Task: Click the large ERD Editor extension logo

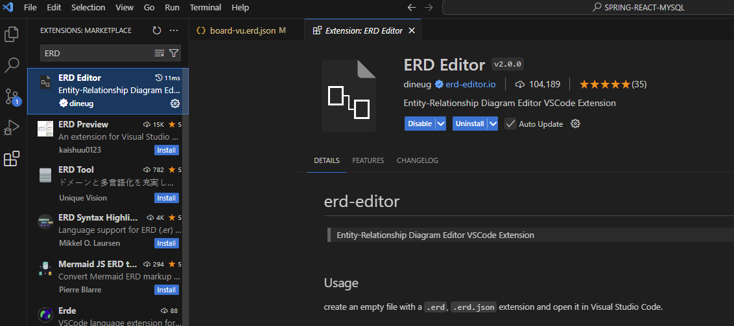Action: (x=349, y=95)
